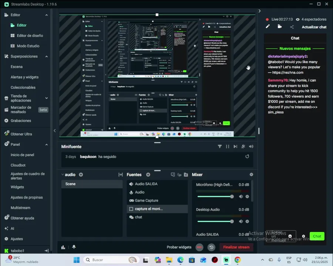Screen dimensions: 333x266
Task: Open Mixer advanced audio settings gear
Action: [252, 174]
